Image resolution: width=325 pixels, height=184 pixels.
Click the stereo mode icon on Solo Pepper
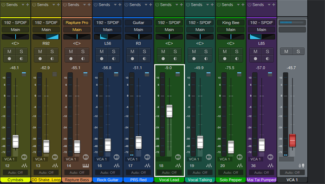[240, 157]
